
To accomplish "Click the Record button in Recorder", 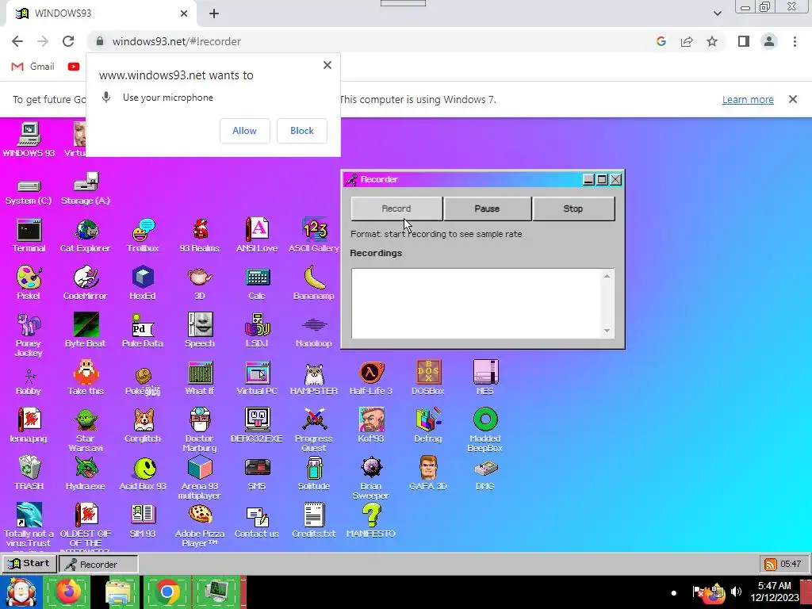I will pyautogui.click(x=396, y=209).
